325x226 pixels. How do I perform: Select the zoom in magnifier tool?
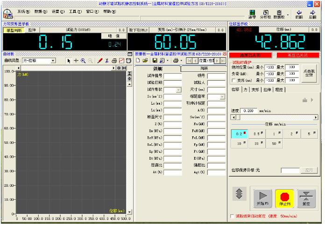click(x=83, y=61)
